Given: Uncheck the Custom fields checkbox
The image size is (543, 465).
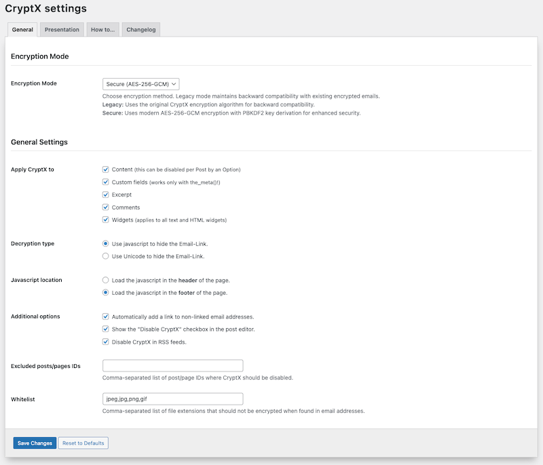Looking at the screenshot, I should 106,182.
